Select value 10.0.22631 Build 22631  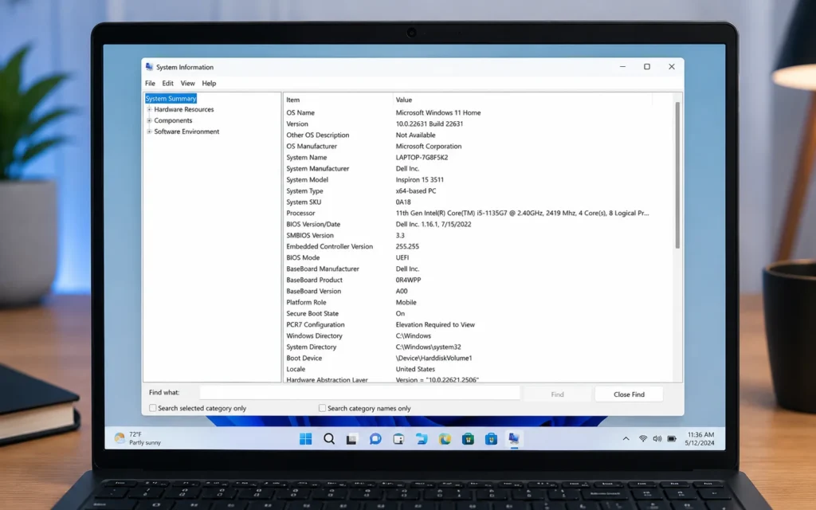pyautogui.click(x=430, y=124)
